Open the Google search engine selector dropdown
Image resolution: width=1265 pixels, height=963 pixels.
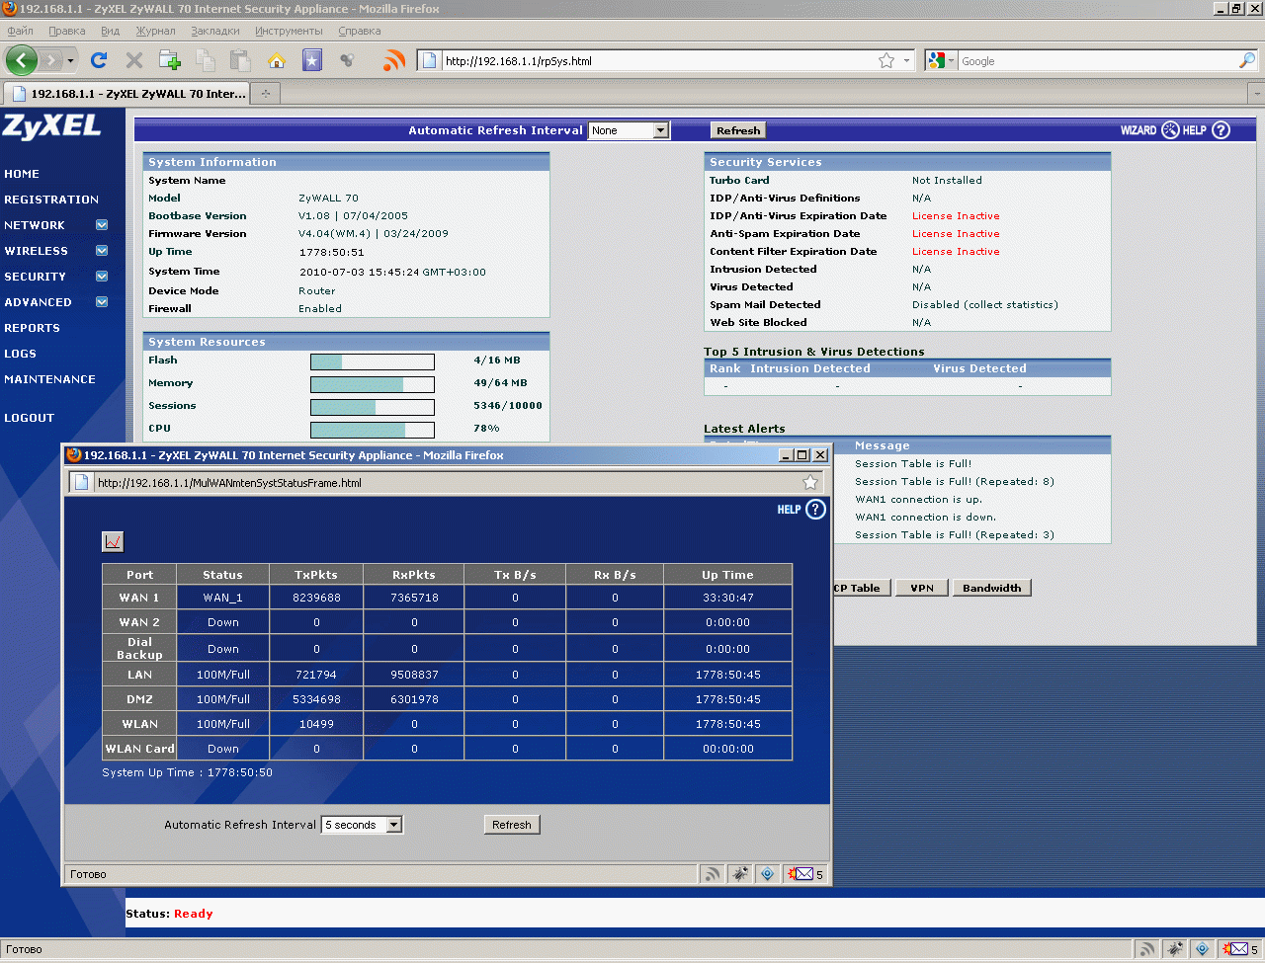[x=942, y=60]
